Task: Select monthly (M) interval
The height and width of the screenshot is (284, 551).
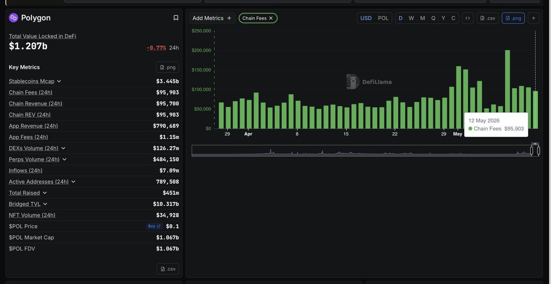Action: 422,18
